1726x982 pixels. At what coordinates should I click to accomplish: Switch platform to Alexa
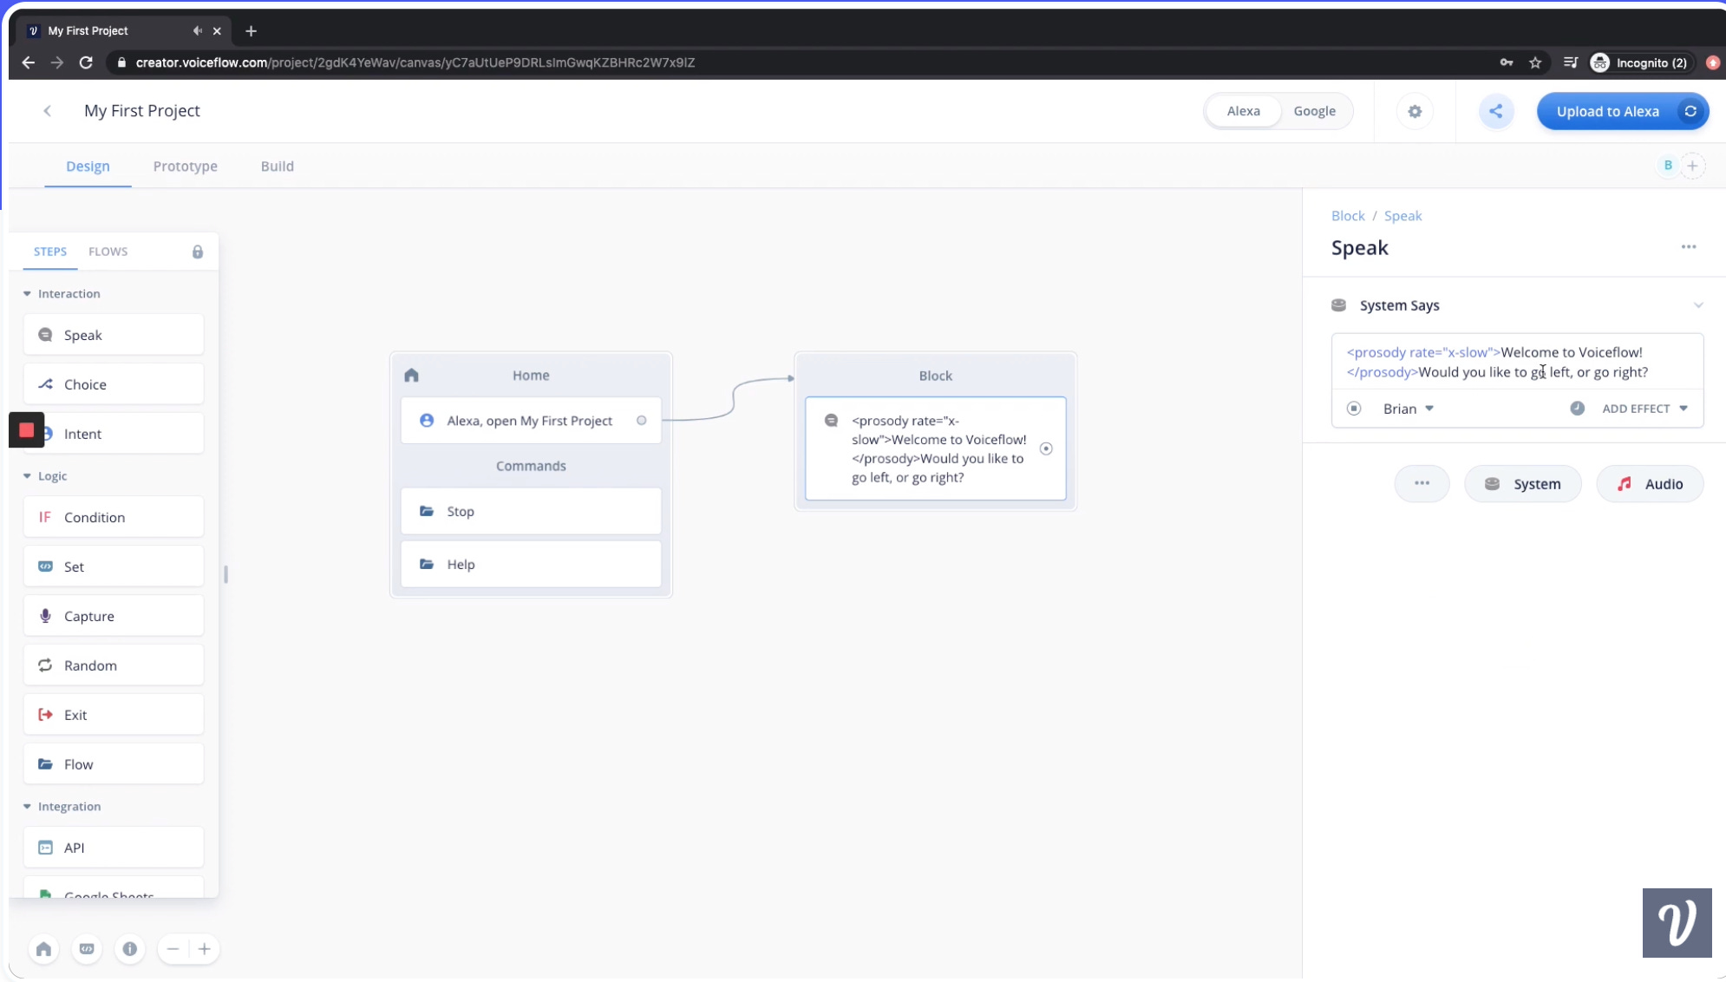pyautogui.click(x=1243, y=111)
